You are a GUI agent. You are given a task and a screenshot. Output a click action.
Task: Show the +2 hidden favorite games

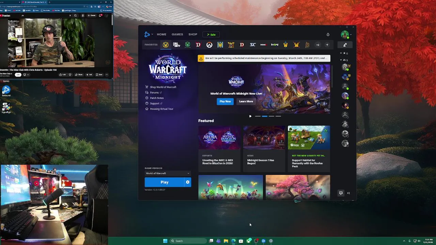[x=318, y=45]
